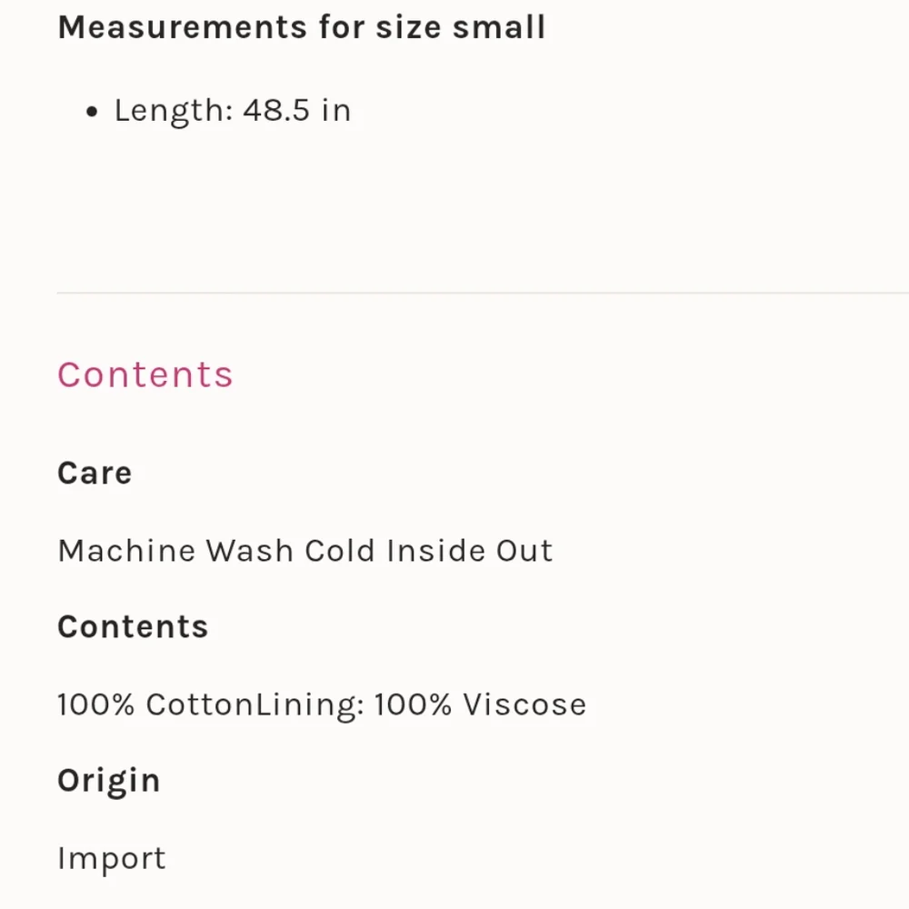Screen dimensions: 909x909
Task: Click the Machine Wash Cold Inside Out text
Action: 305,551
